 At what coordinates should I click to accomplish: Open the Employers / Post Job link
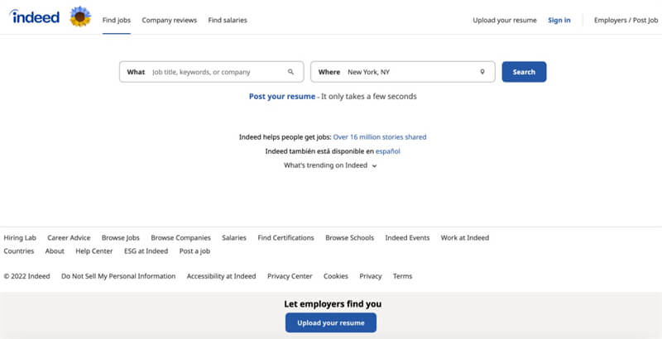(626, 20)
